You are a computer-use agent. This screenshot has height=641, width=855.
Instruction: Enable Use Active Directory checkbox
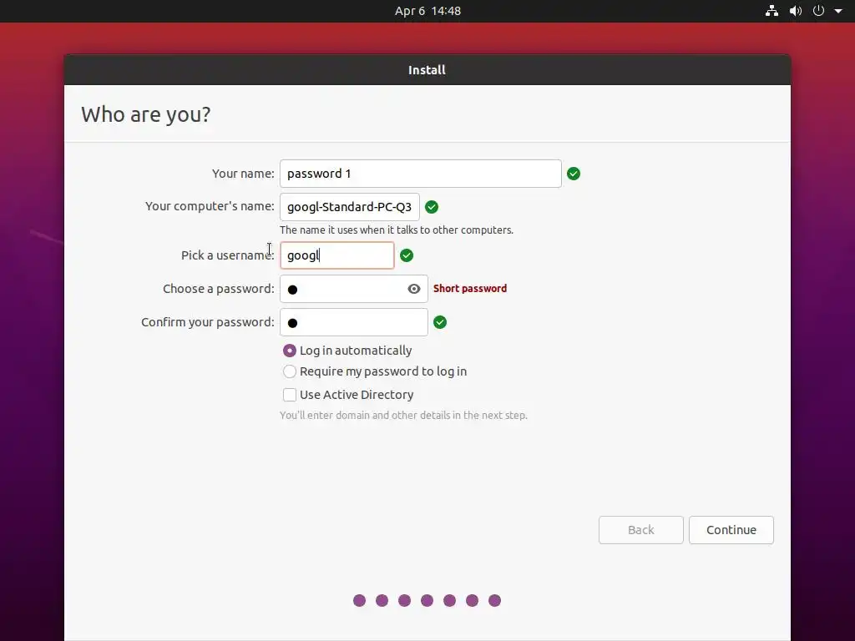[290, 395]
